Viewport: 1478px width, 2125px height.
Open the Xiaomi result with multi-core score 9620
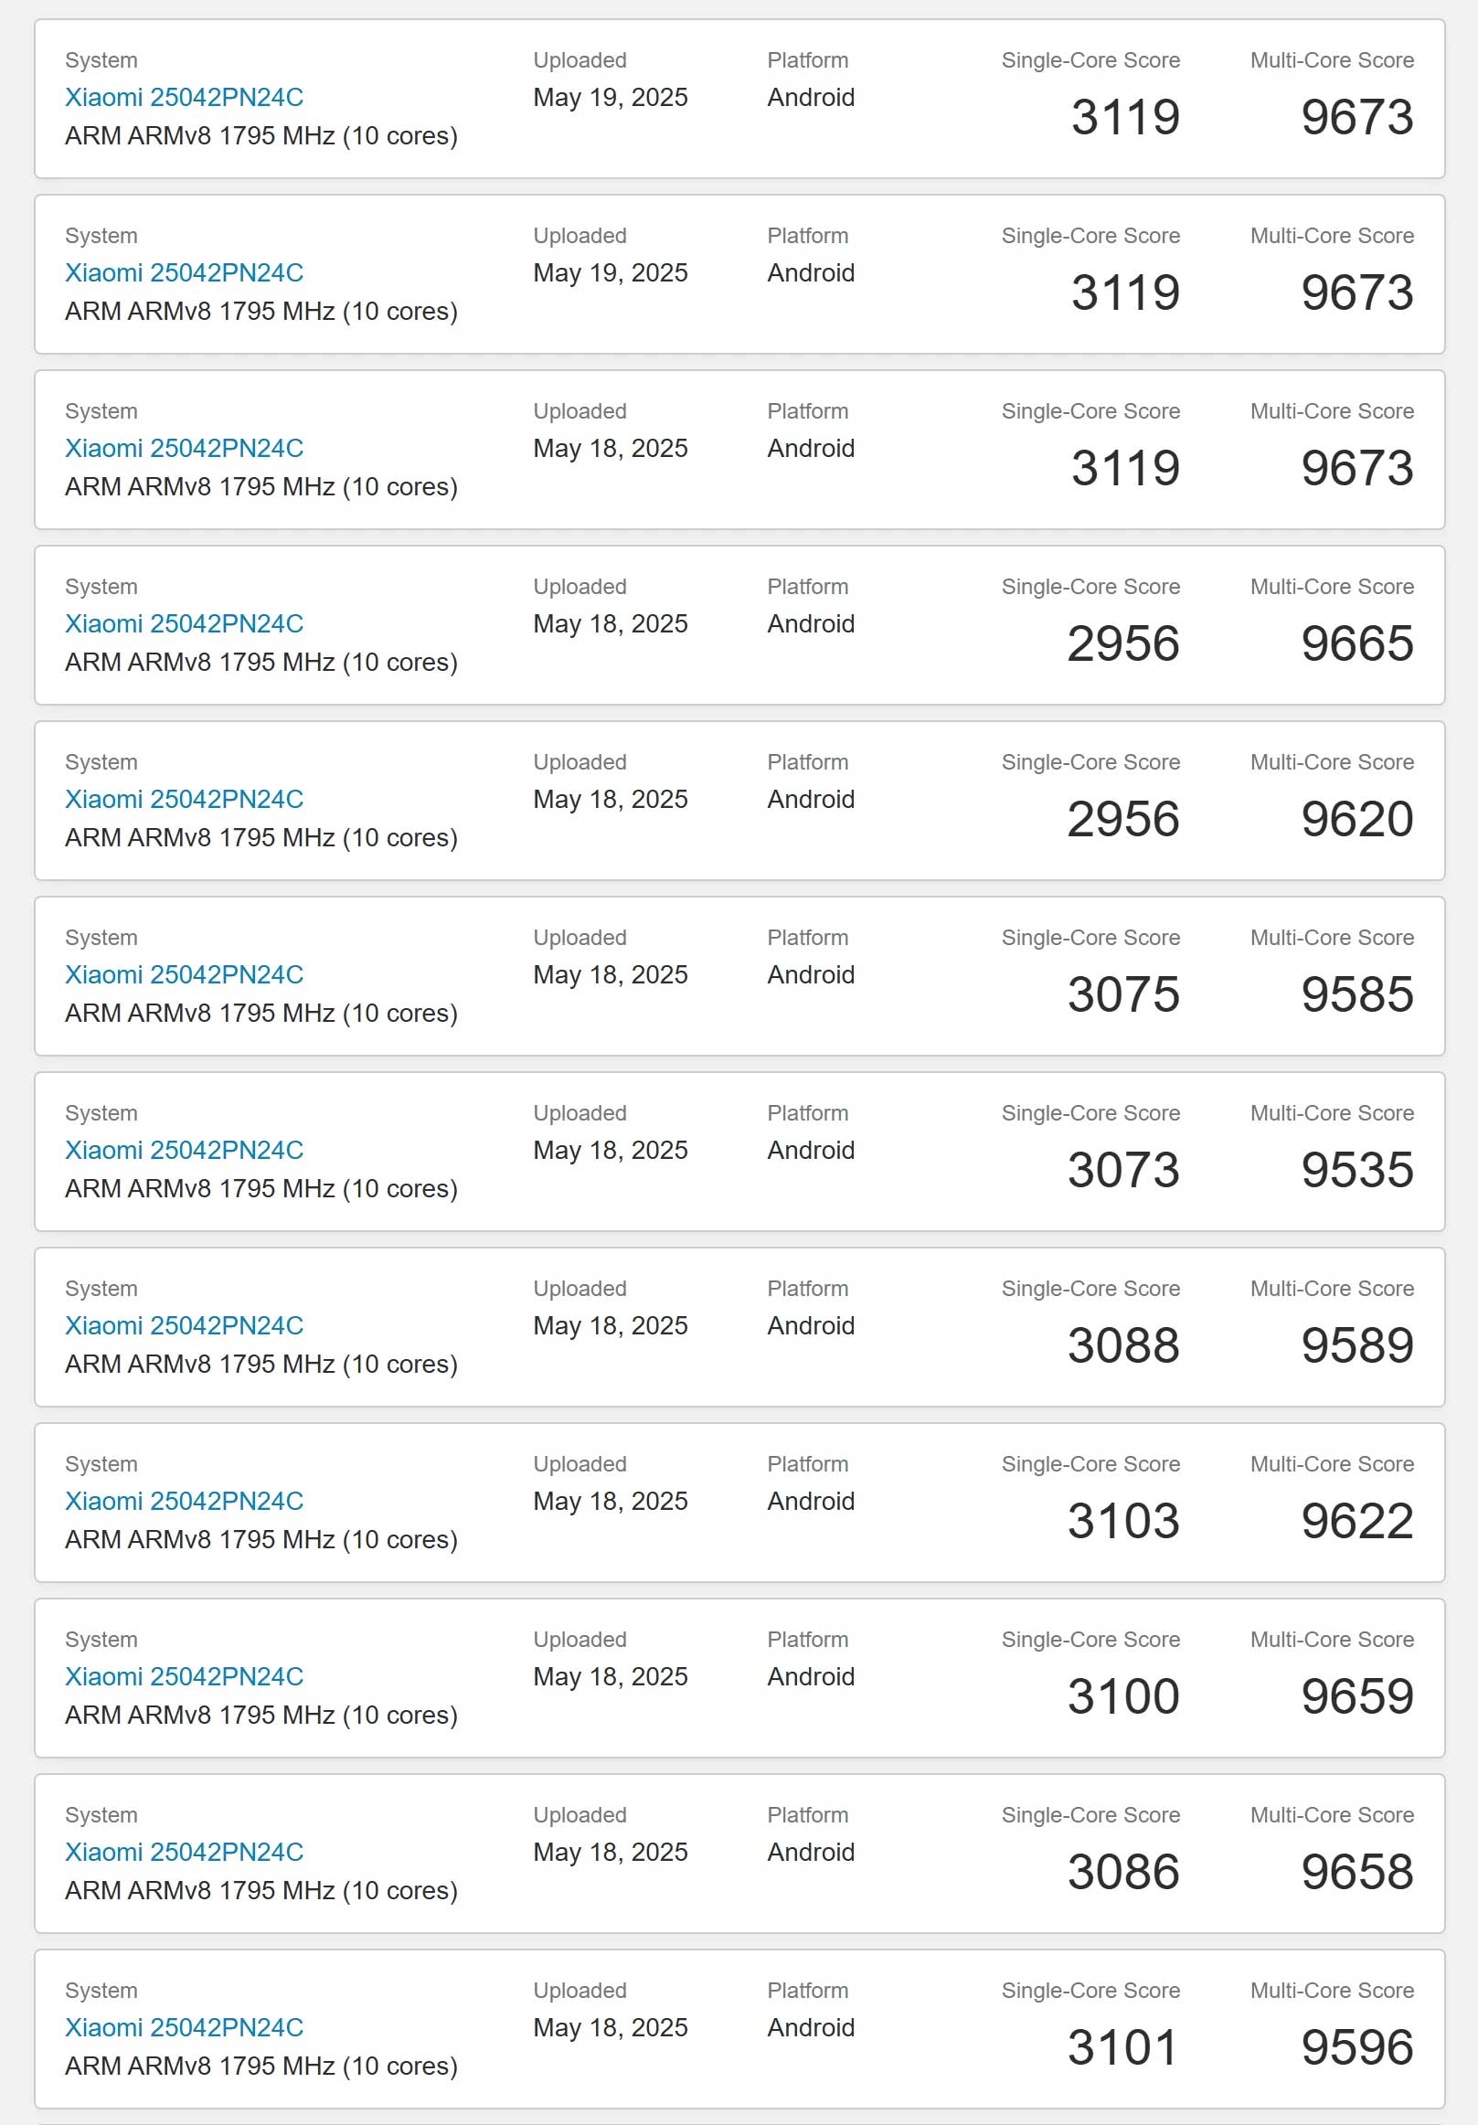pyautogui.click(x=184, y=799)
